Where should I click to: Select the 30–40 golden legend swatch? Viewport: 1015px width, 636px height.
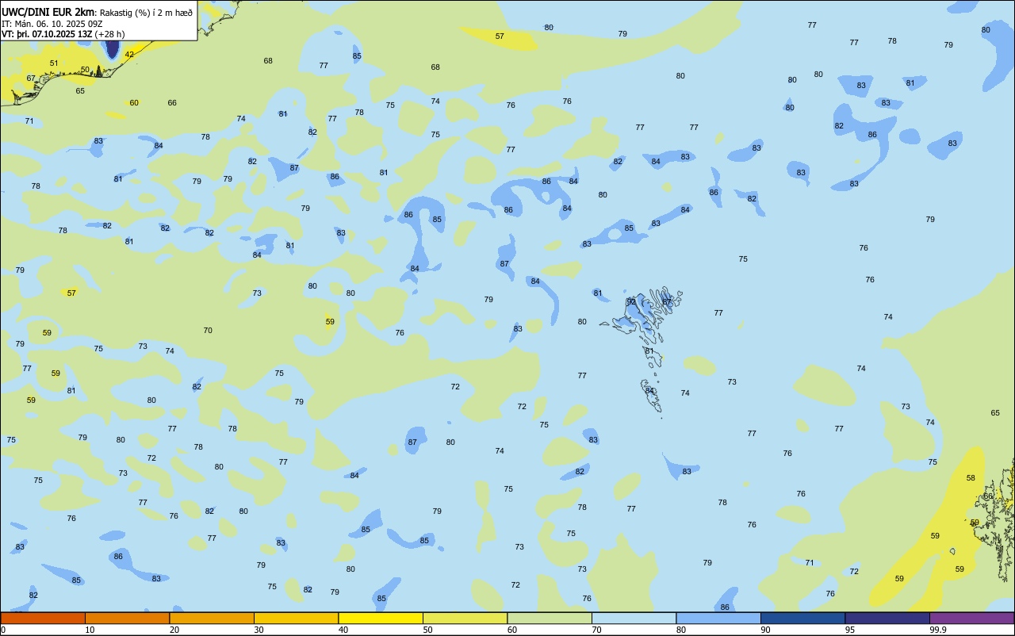(296, 618)
